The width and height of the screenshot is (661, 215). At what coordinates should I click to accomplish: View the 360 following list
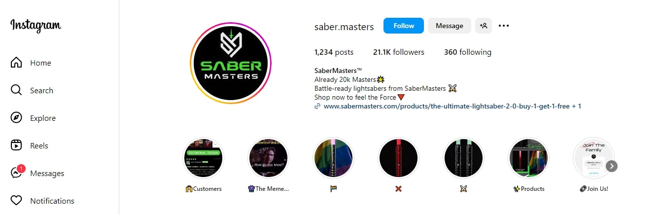pos(468,52)
